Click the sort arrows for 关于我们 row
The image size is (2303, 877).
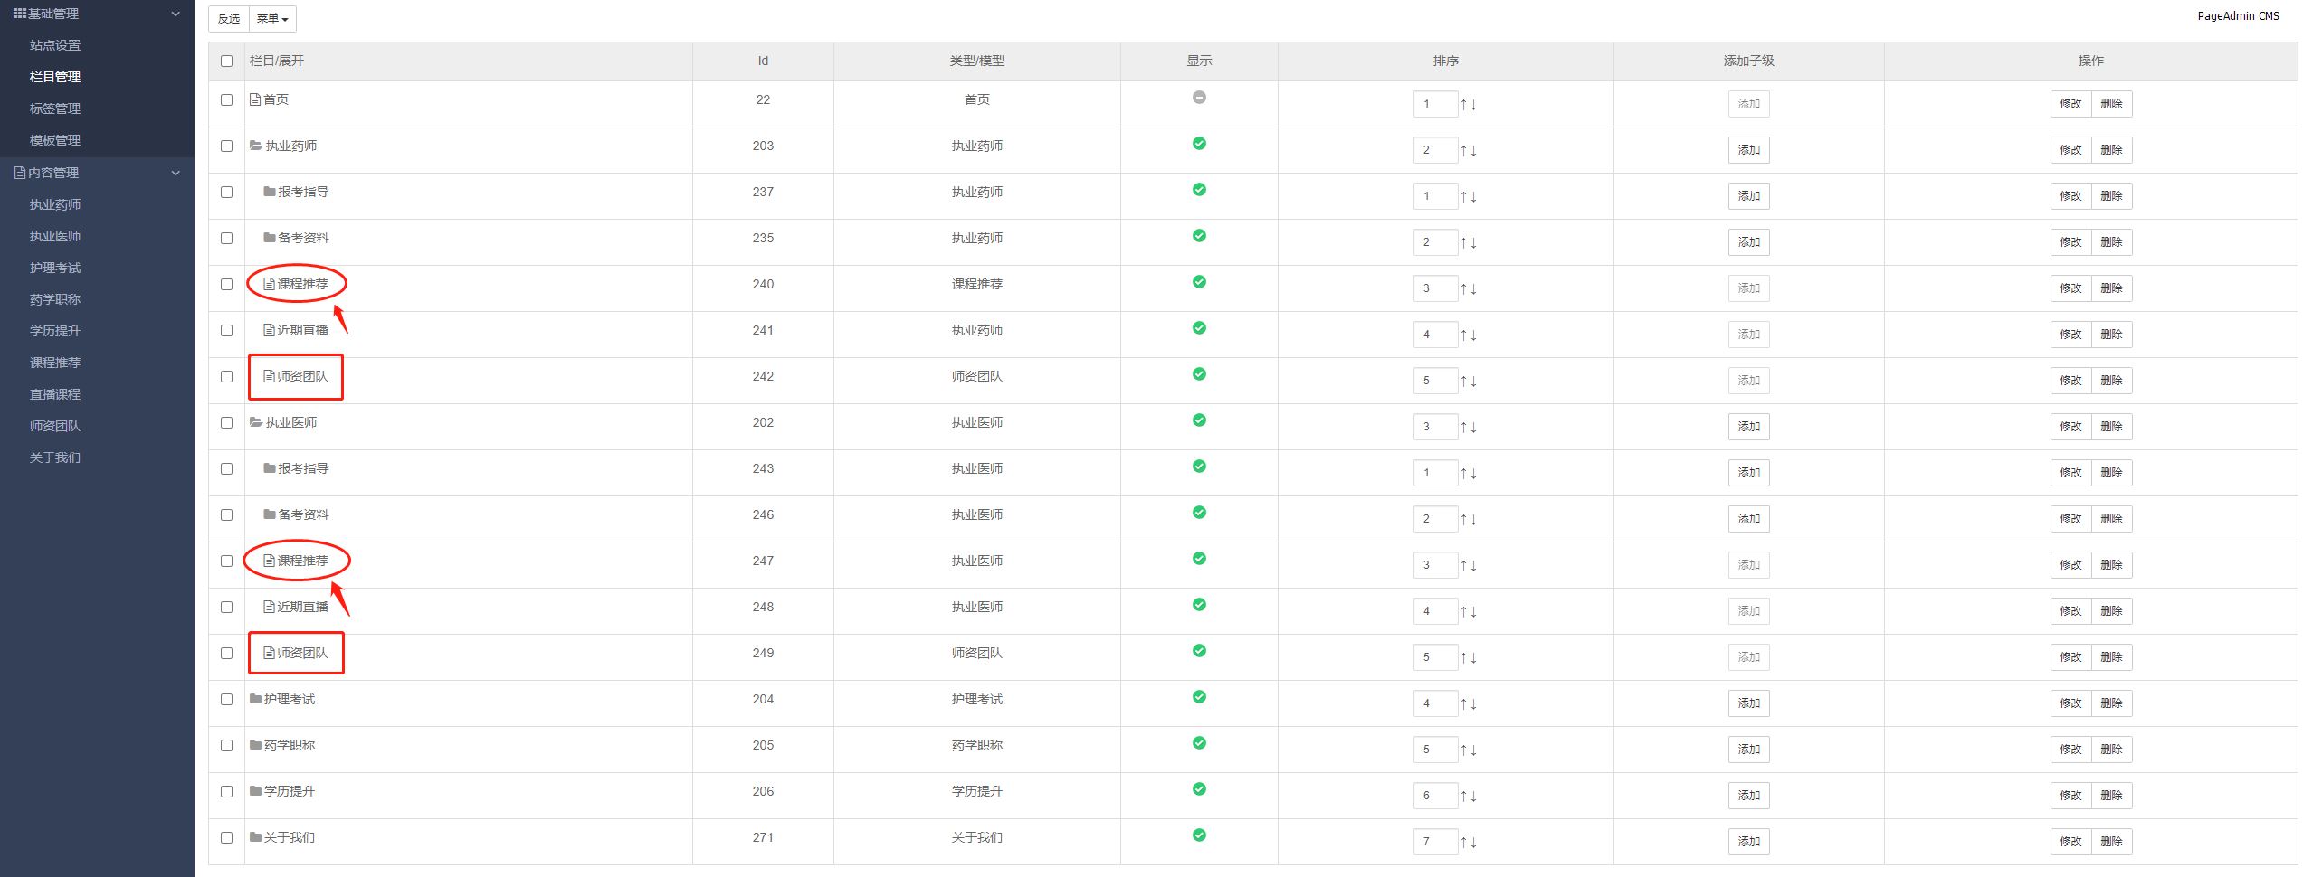tap(1468, 843)
